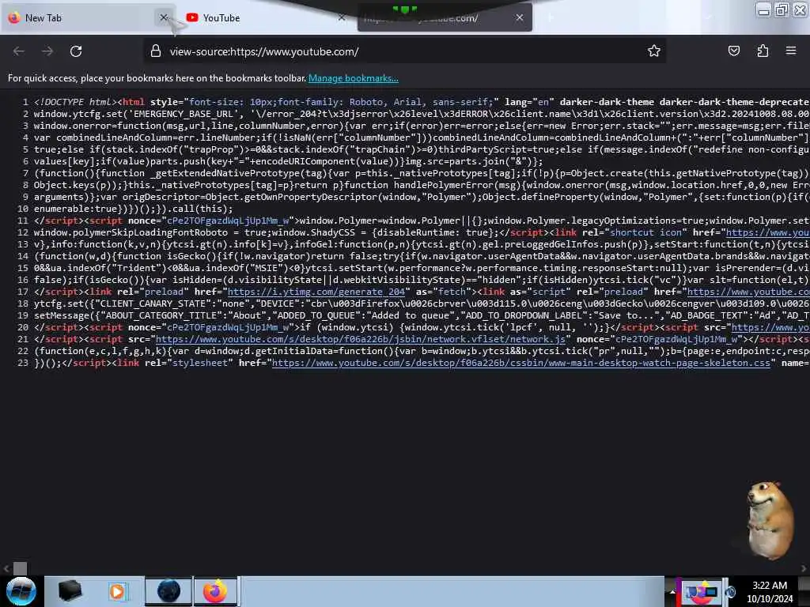
Task: Open the i.ytimg.com/generate_204 link
Action: click(x=316, y=292)
